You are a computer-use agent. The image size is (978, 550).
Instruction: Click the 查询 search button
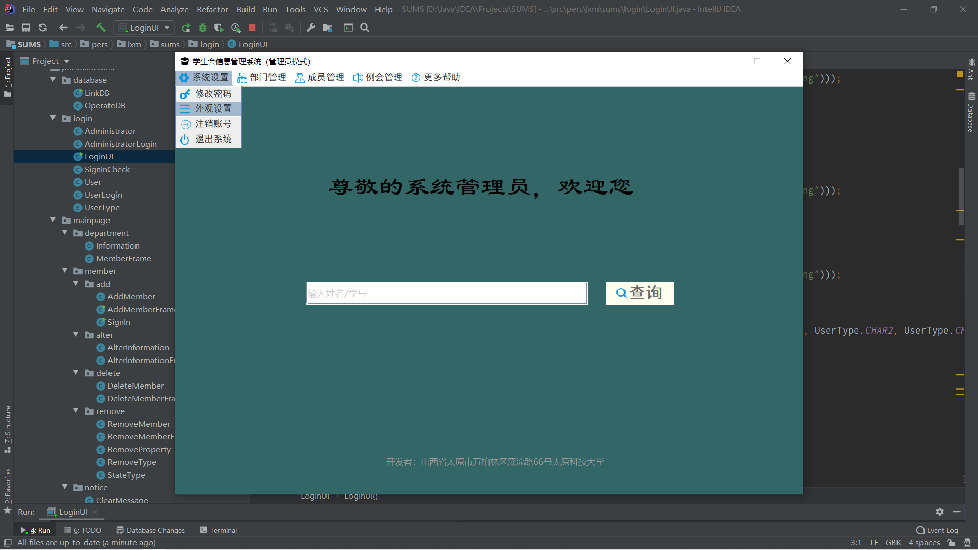[x=639, y=293]
